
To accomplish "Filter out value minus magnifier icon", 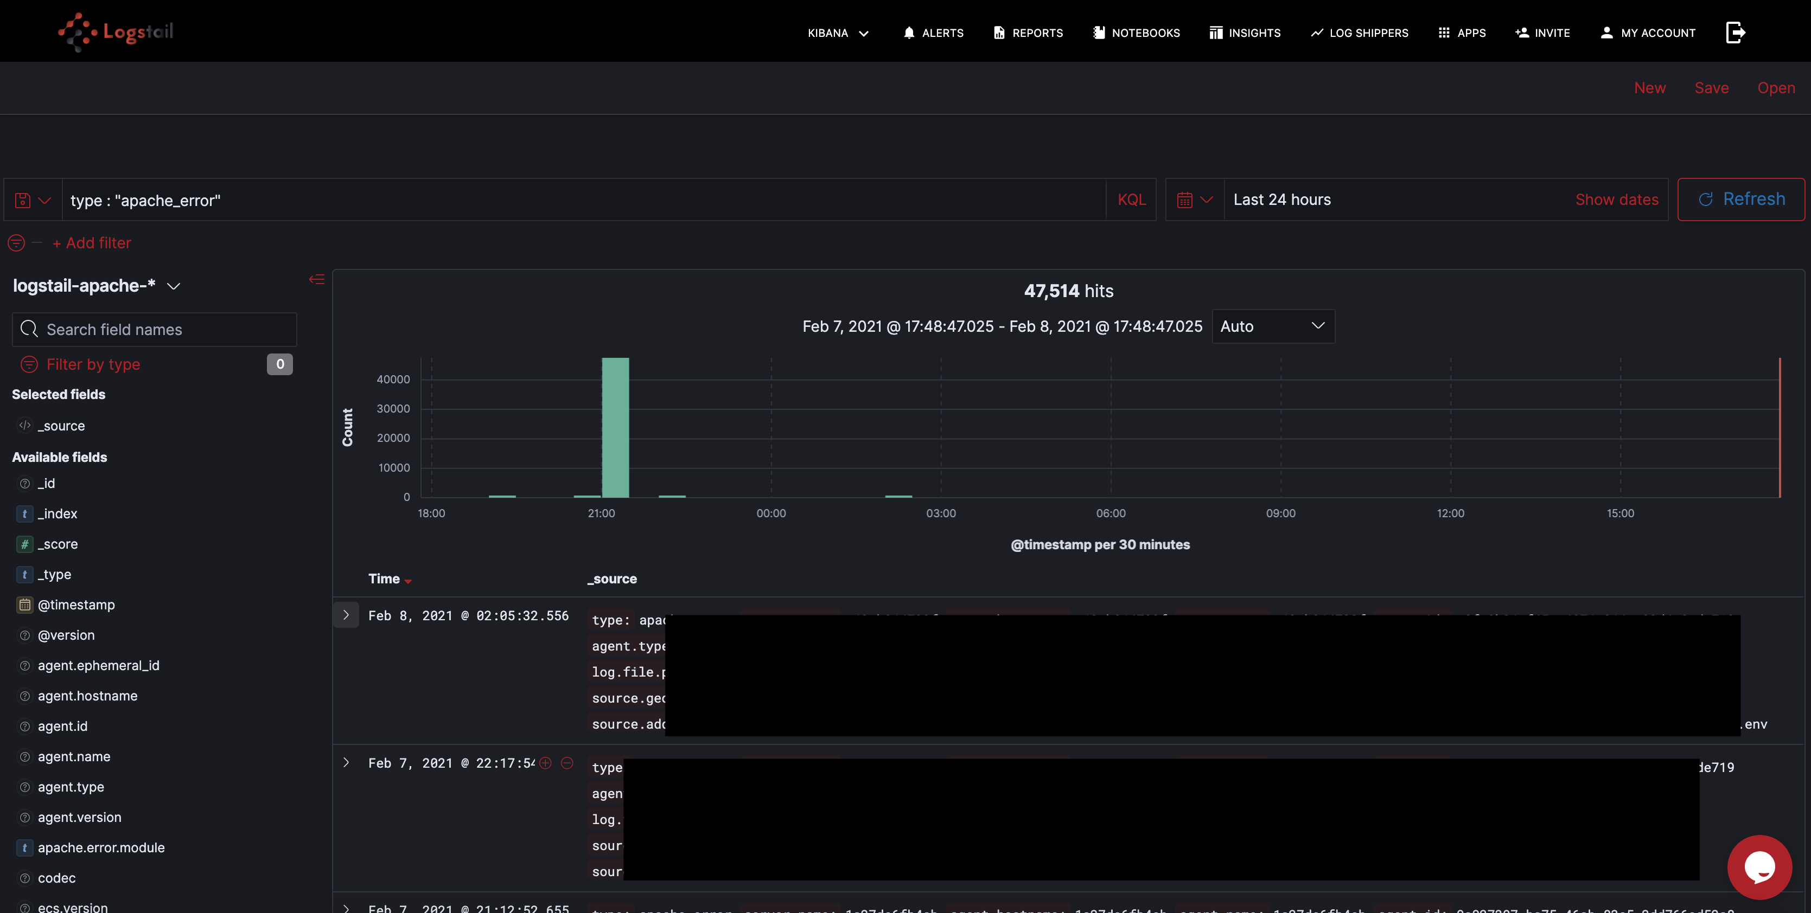I will click(567, 763).
